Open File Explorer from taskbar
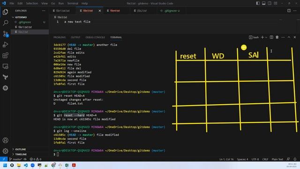Screen dimensions: 300x169 point(19,165)
